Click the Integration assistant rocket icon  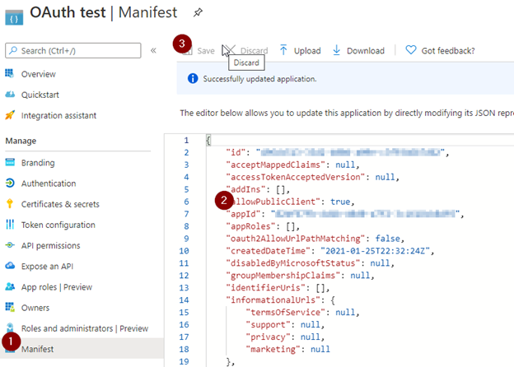(10, 115)
